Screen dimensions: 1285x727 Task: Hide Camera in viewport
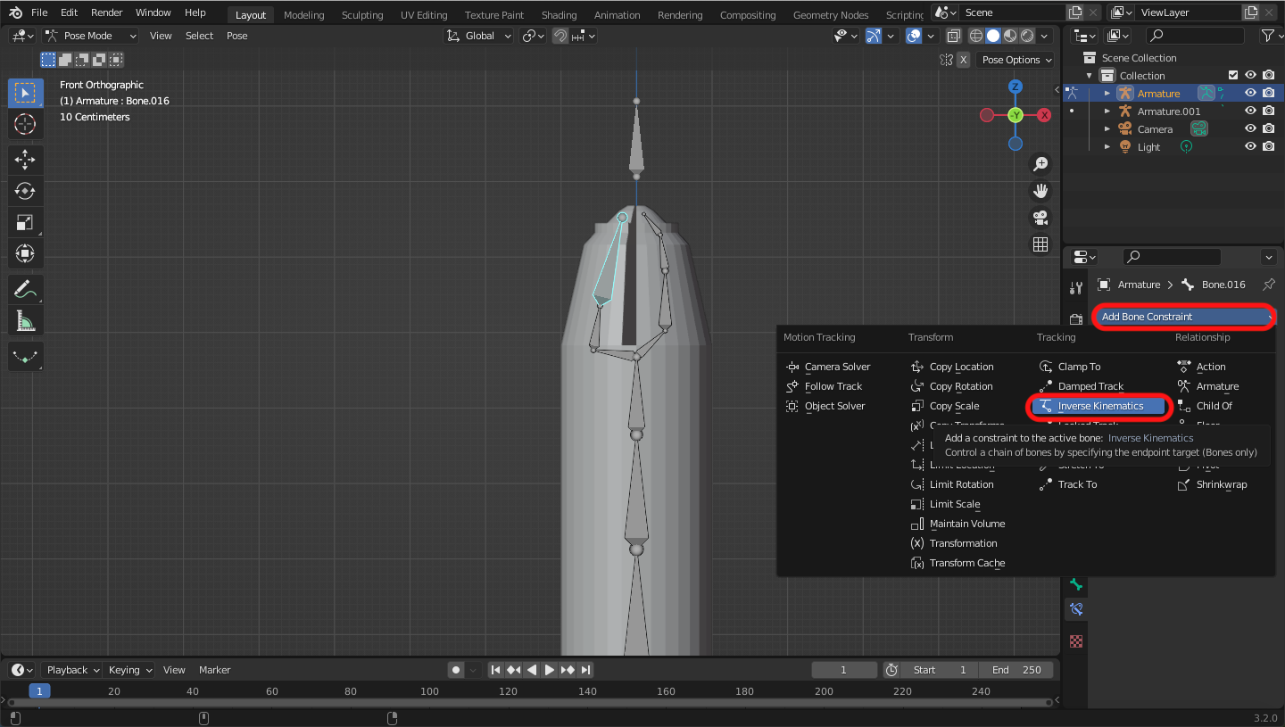(x=1251, y=128)
